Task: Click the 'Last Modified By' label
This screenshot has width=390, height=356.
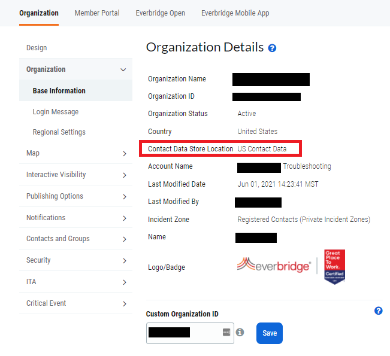Action: click(173, 202)
